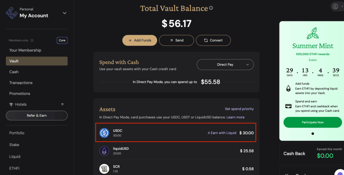Click the star icon next to Members only
Viewport: 344px width, 175px height.
tap(32, 40)
